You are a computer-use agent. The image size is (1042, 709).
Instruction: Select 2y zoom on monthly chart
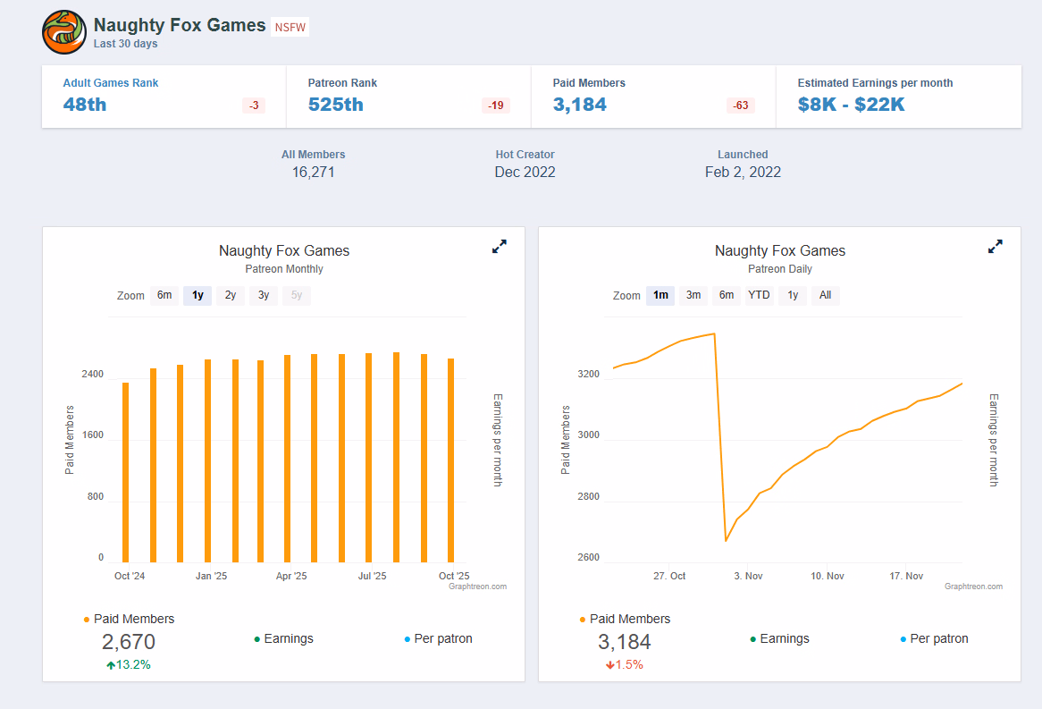pos(231,295)
